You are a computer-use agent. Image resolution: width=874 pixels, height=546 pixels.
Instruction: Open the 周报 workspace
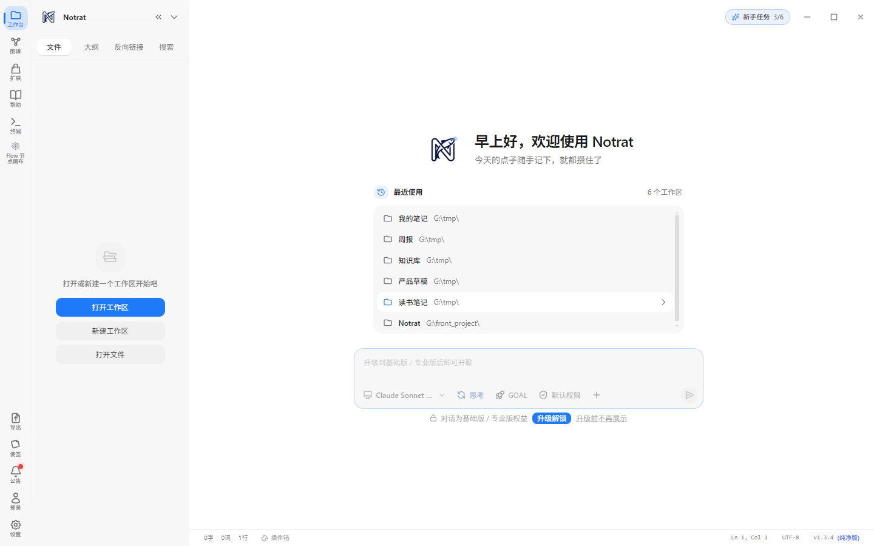[525, 239]
